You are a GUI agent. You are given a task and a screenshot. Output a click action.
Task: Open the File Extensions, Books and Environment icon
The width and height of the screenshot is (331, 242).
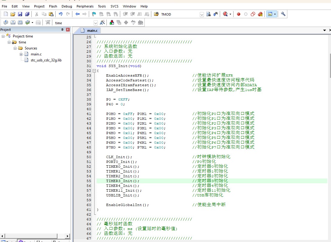pos(112,22)
